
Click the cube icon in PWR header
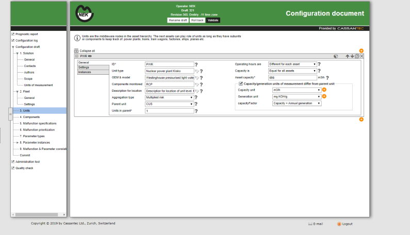tap(336, 56)
